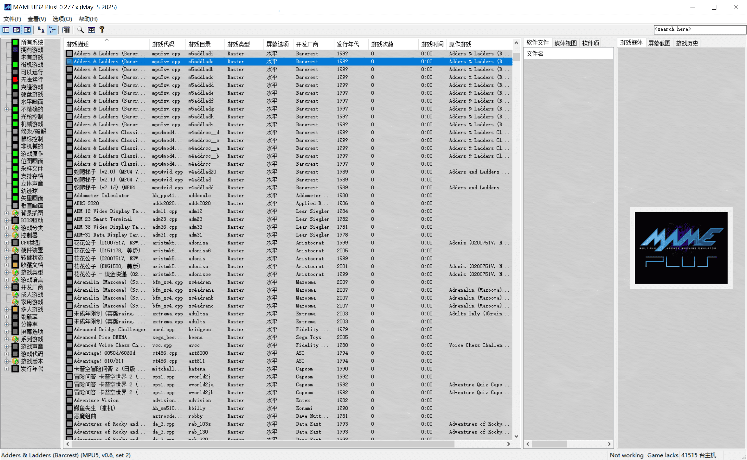
Task: Expand the BIOS驱动 tree node
Action: [x=6, y=221]
